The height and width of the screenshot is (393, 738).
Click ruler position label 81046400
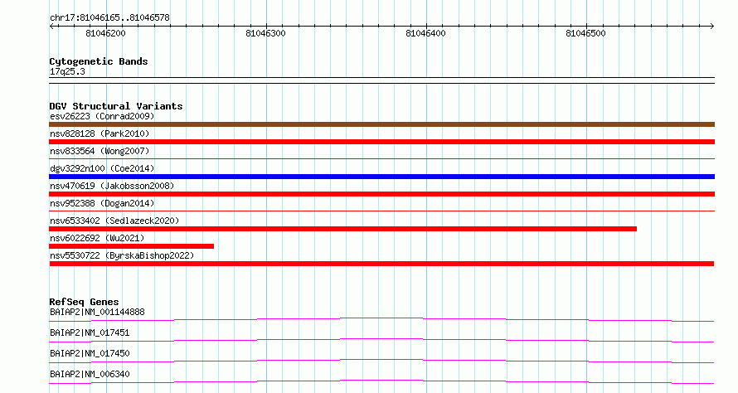point(426,33)
